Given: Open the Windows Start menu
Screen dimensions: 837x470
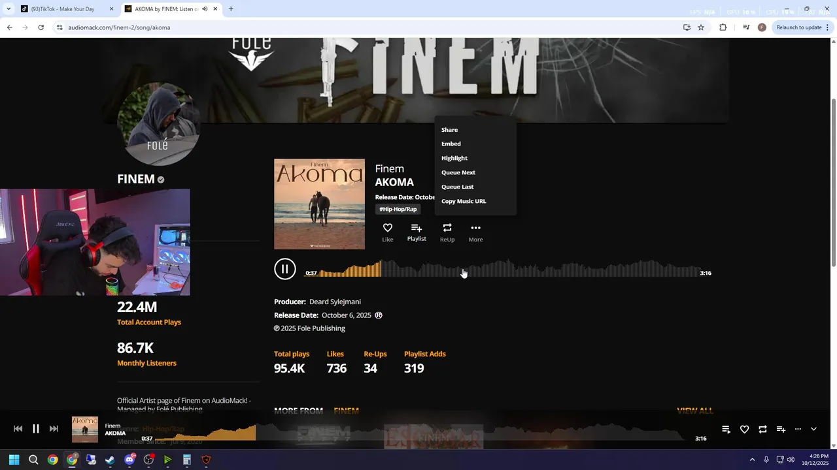Looking at the screenshot, I should (x=14, y=460).
